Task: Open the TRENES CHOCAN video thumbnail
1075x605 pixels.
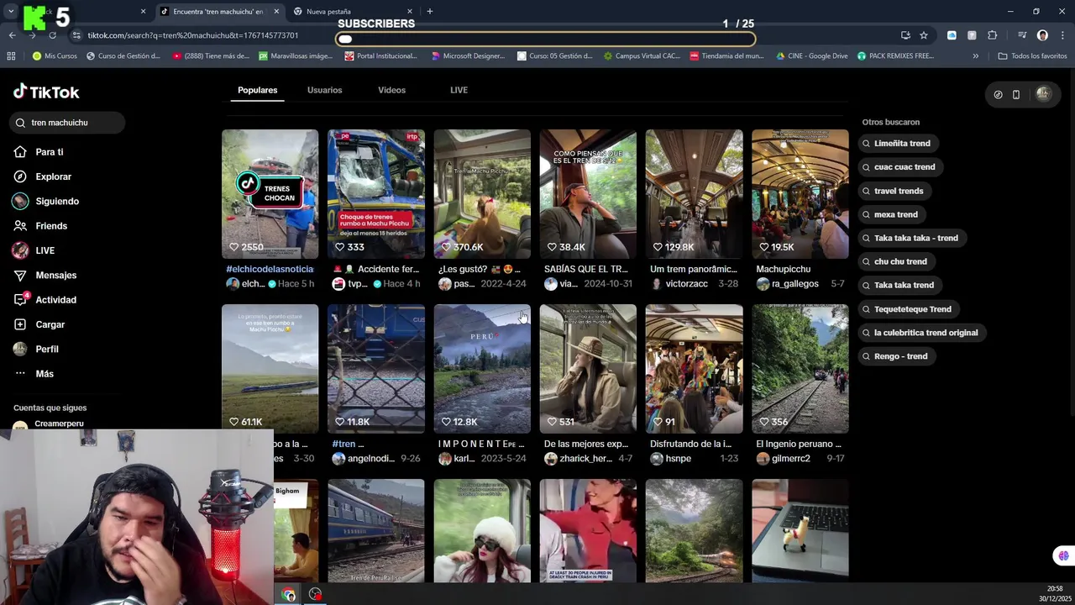Action: pyautogui.click(x=270, y=193)
